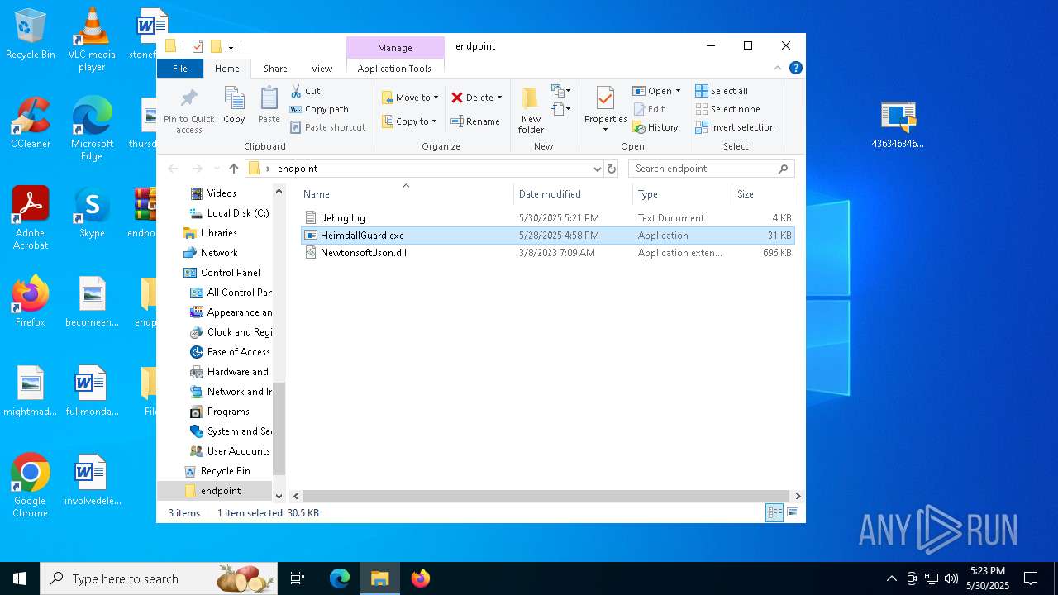1058x595 pixels.
Task: Switch to the Share ribbon tab
Action: (x=275, y=69)
